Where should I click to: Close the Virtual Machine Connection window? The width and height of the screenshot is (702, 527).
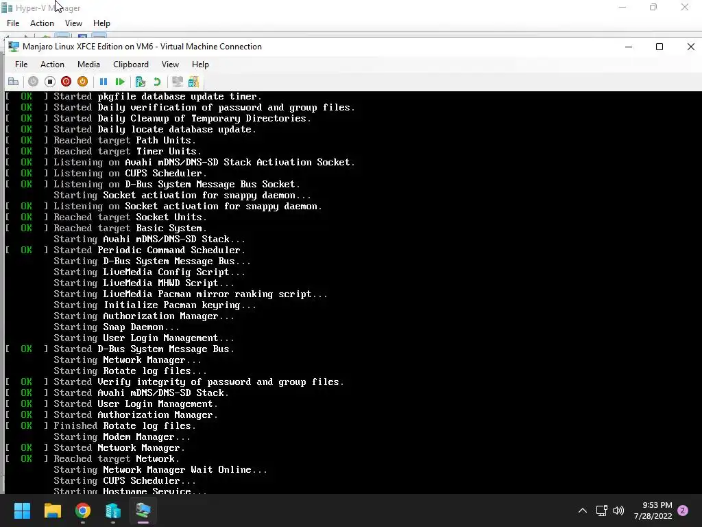click(x=690, y=47)
